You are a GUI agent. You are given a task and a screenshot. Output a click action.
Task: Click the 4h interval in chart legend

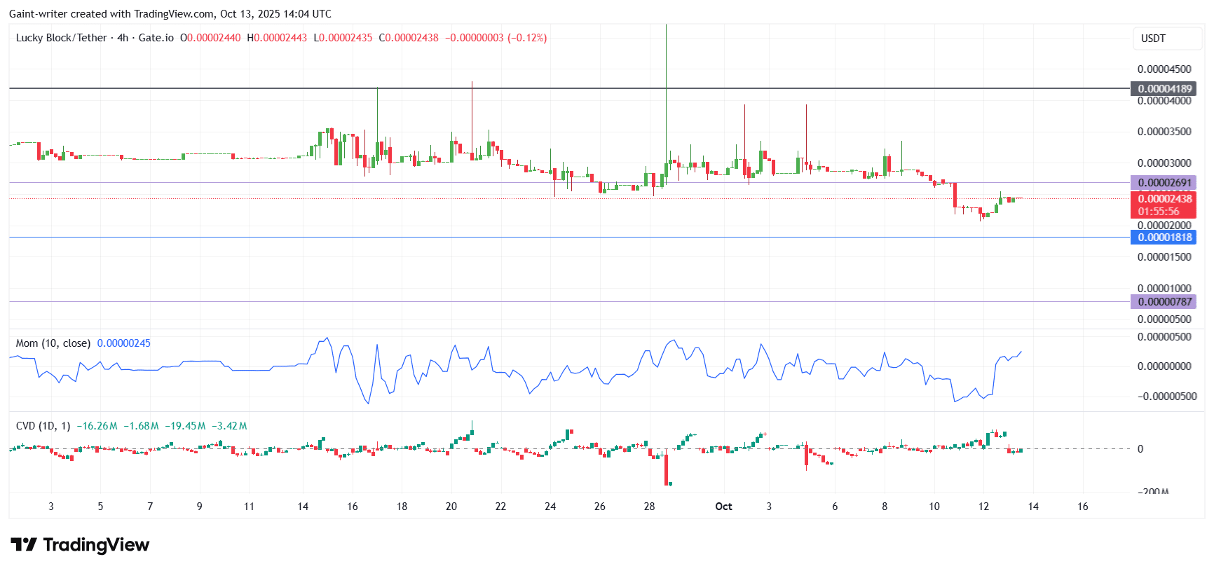coord(123,38)
